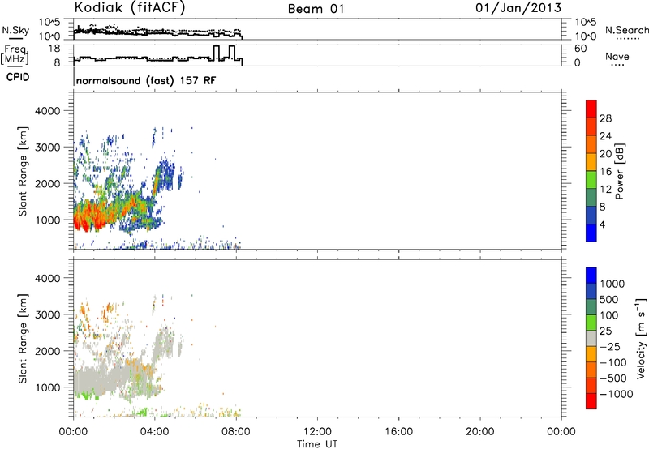
Task: Select the Velocity colorbar segment between -100 and -500
Action: coord(591,370)
